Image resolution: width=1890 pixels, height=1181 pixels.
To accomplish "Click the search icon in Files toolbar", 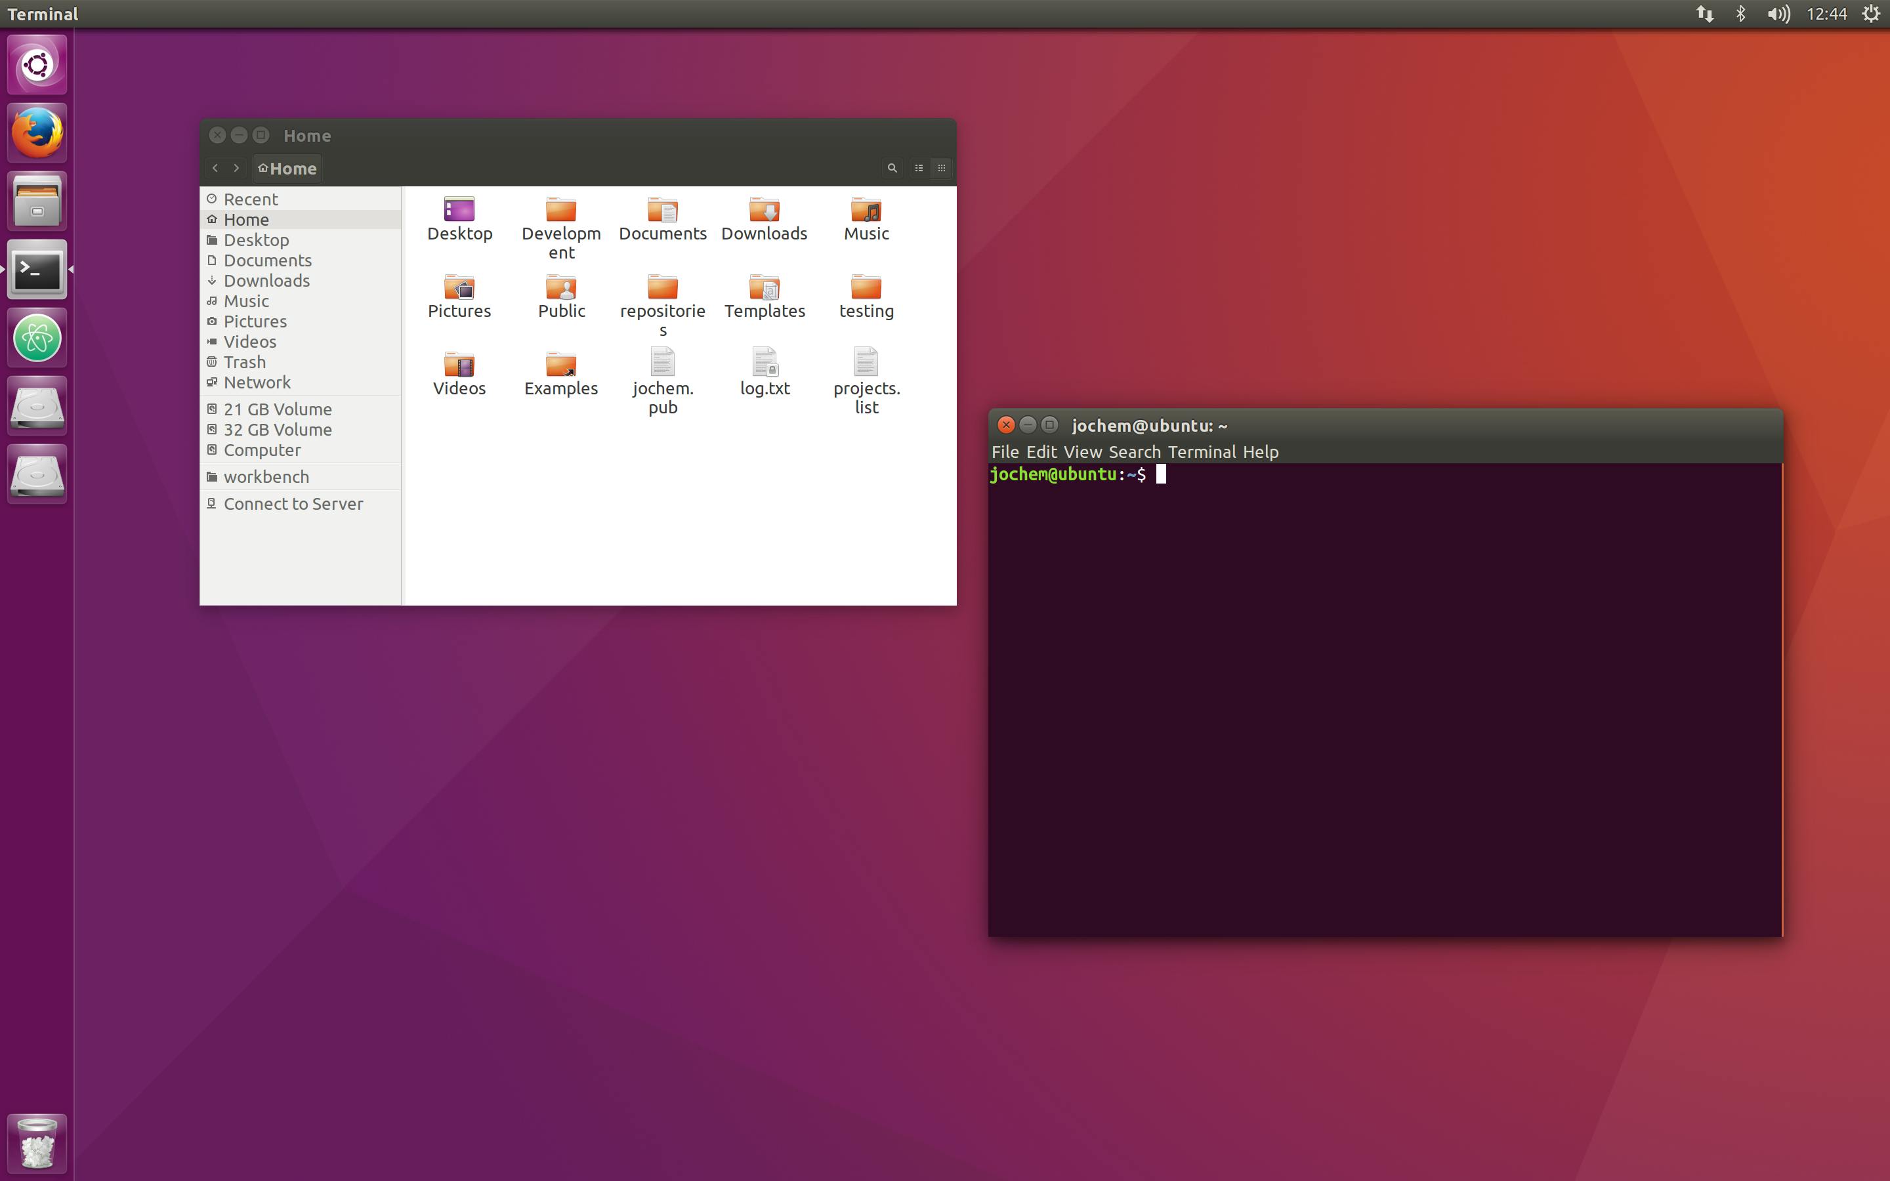I will click(x=892, y=168).
